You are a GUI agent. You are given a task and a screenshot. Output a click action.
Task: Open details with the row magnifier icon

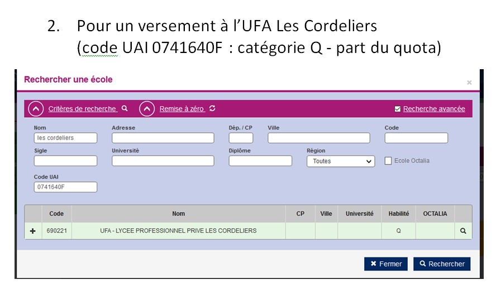pos(463,231)
